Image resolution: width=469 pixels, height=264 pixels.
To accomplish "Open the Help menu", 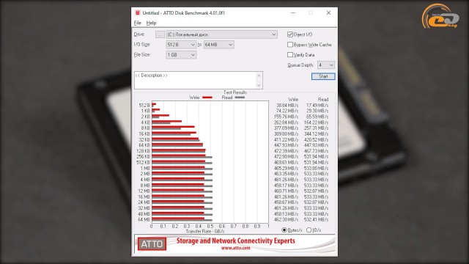I will point(151,23).
